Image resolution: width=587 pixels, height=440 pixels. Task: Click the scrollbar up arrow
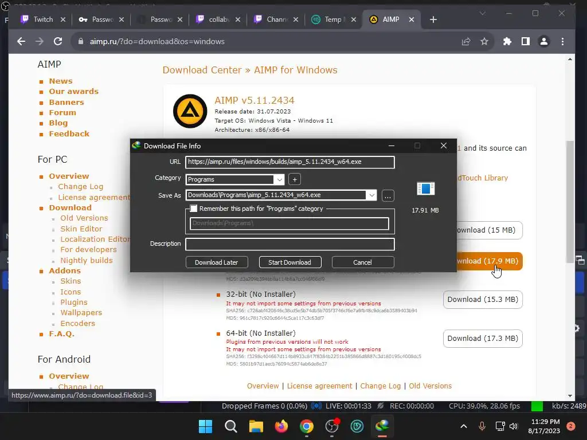tap(570, 59)
